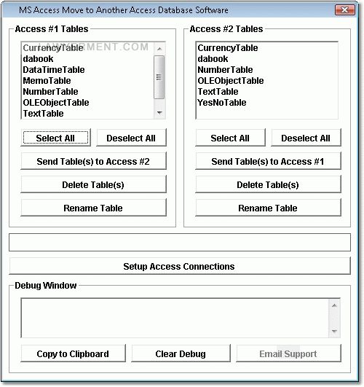The height and width of the screenshot is (387, 364).
Task: Click Copy to Clipboard button
Action: coord(73,353)
